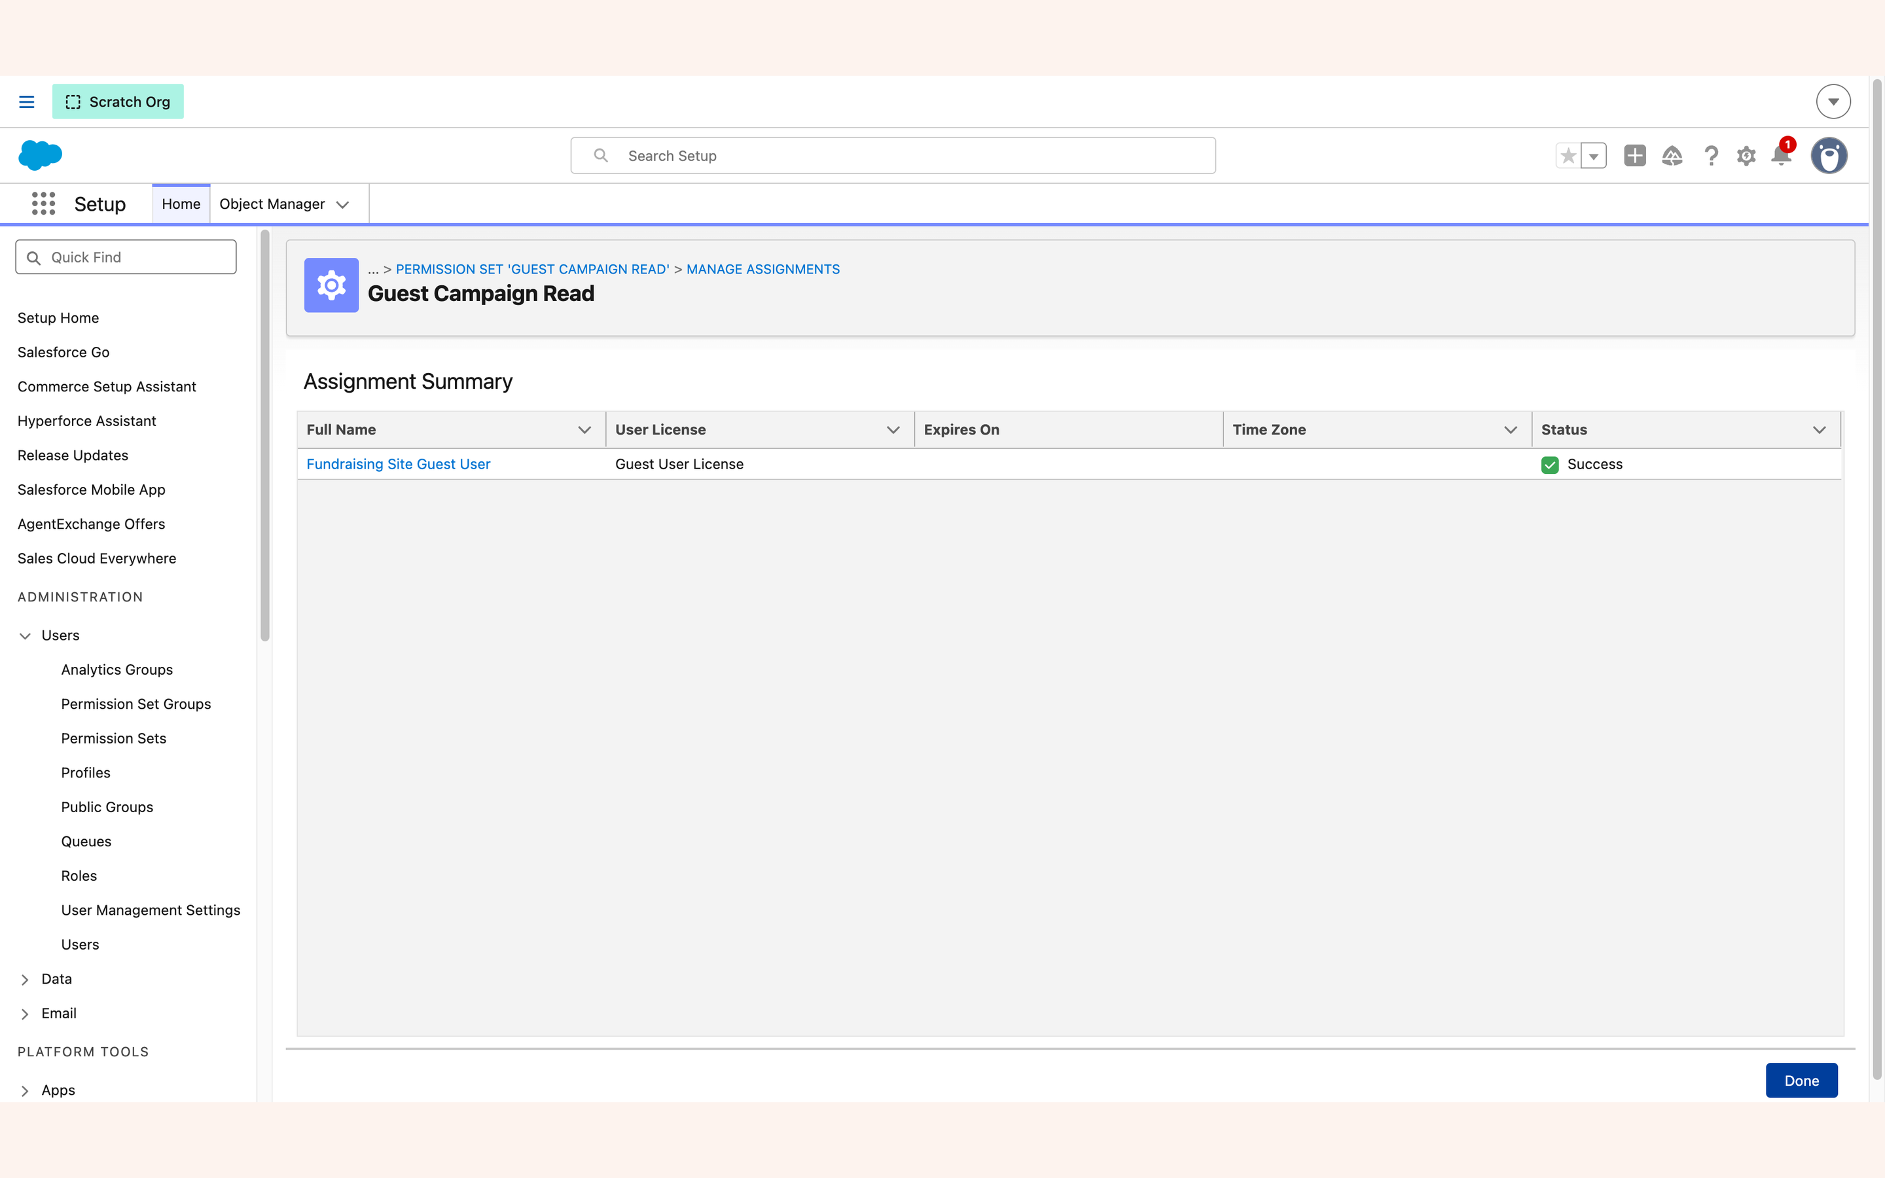1885x1178 pixels.
Task: Click the Salesforce cloud logo
Action: pos(40,155)
